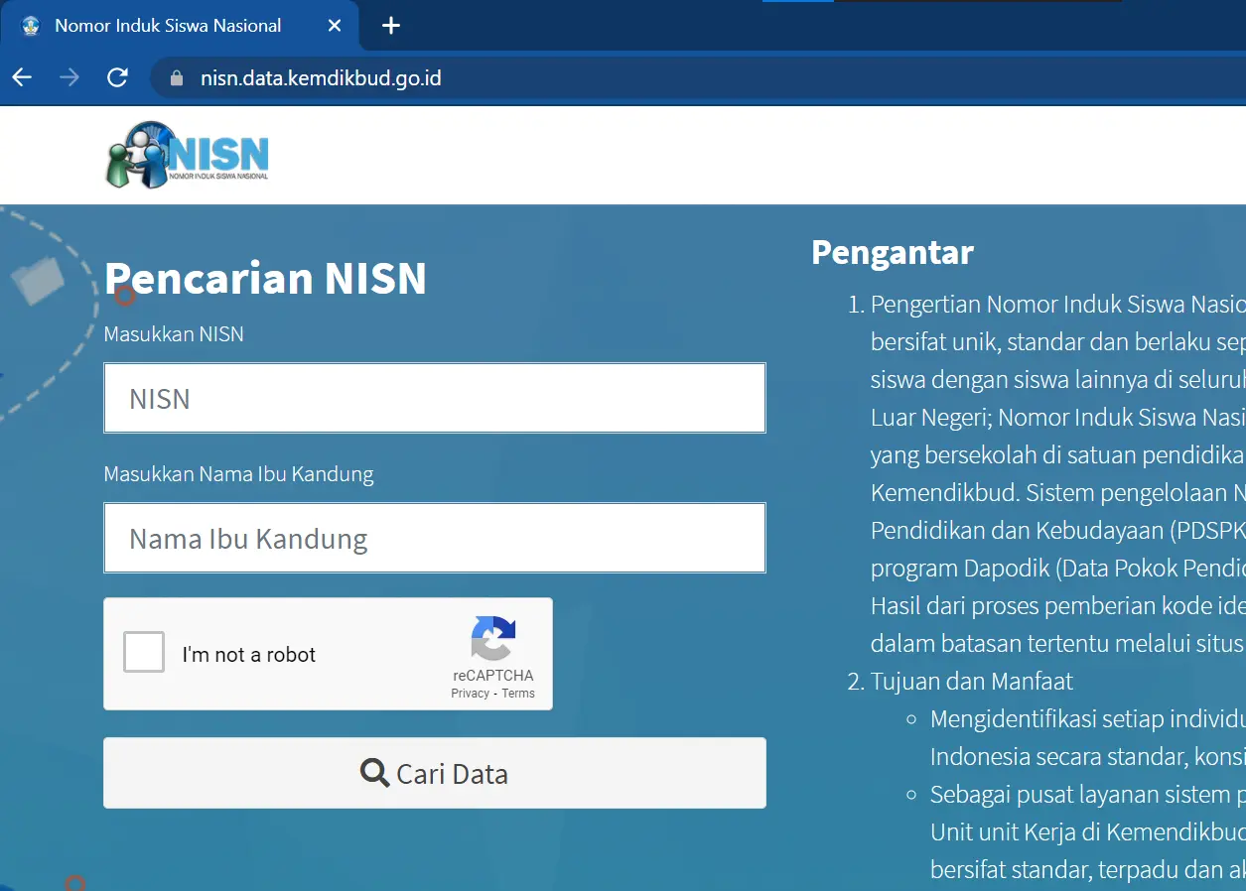The width and height of the screenshot is (1246, 891).
Task: Click the address bar URL
Action: coord(321,78)
